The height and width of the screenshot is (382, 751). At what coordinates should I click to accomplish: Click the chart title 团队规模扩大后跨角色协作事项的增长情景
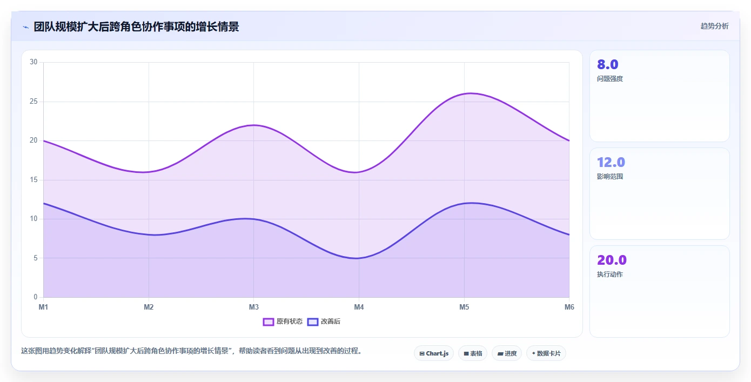click(x=136, y=26)
